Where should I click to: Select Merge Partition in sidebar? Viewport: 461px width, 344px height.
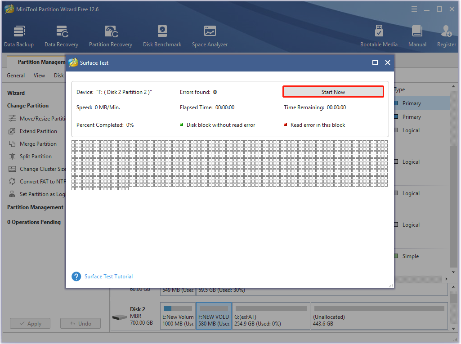(x=38, y=144)
